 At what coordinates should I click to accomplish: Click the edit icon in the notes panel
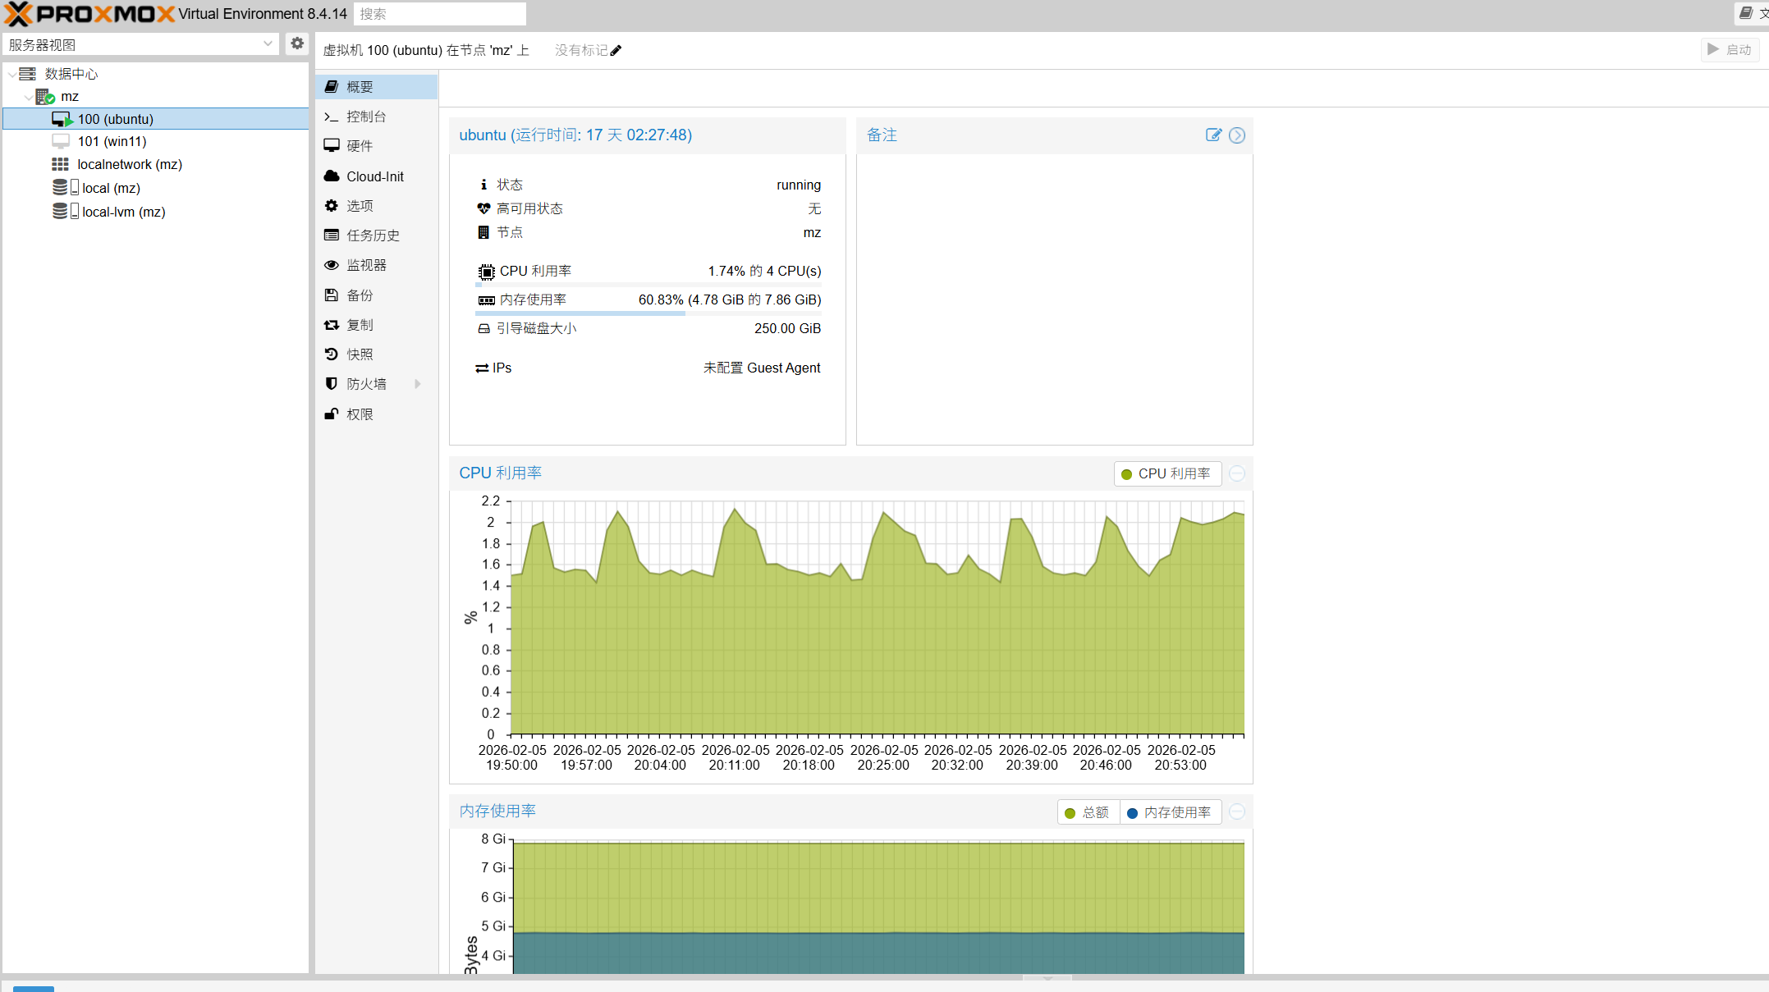coord(1213,135)
